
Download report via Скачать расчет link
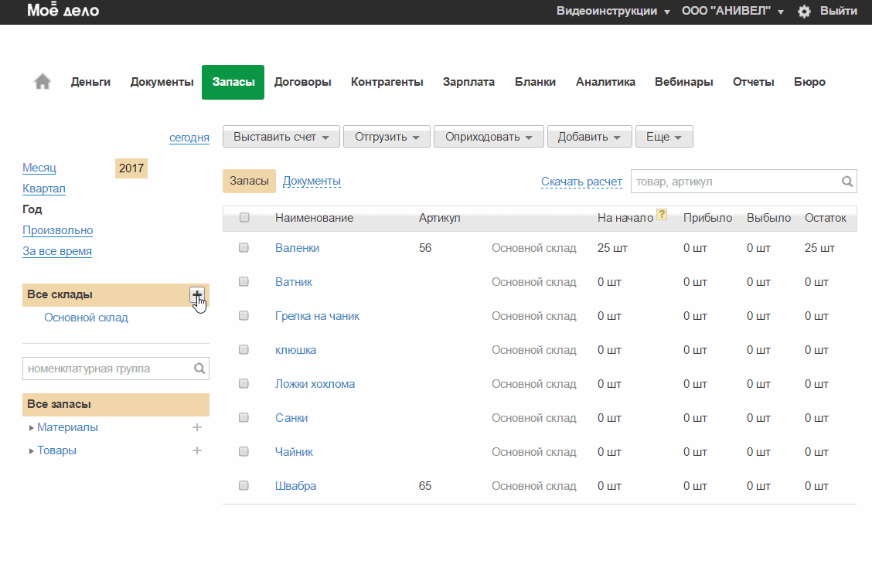581,182
